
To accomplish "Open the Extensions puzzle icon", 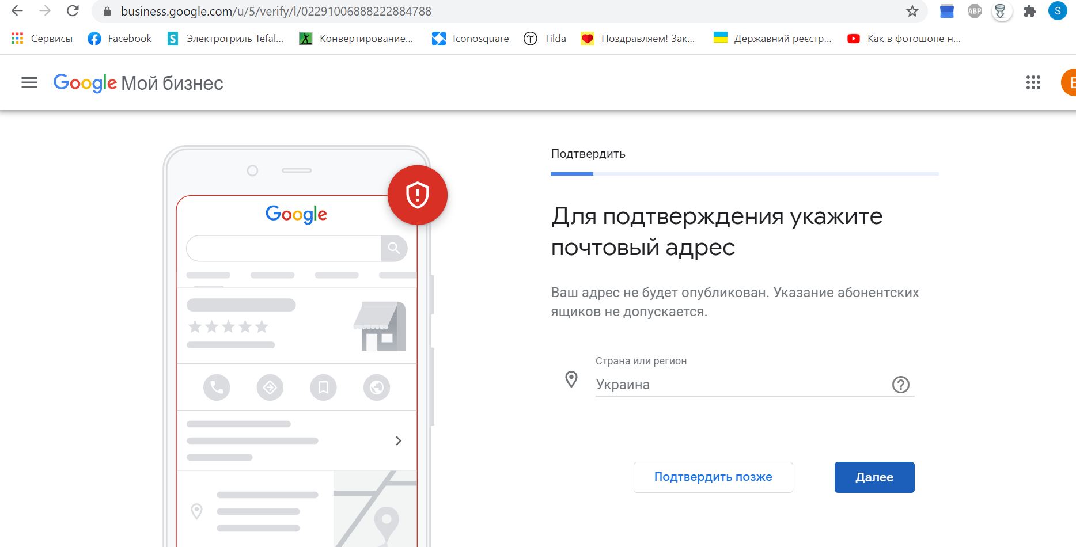I will coord(1030,11).
